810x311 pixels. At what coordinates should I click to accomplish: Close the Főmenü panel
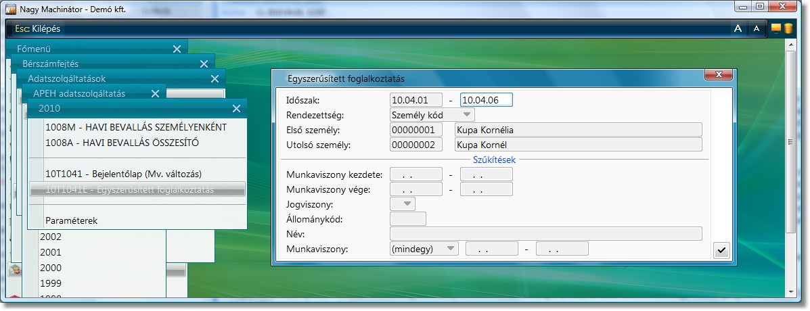click(x=177, y=49)
